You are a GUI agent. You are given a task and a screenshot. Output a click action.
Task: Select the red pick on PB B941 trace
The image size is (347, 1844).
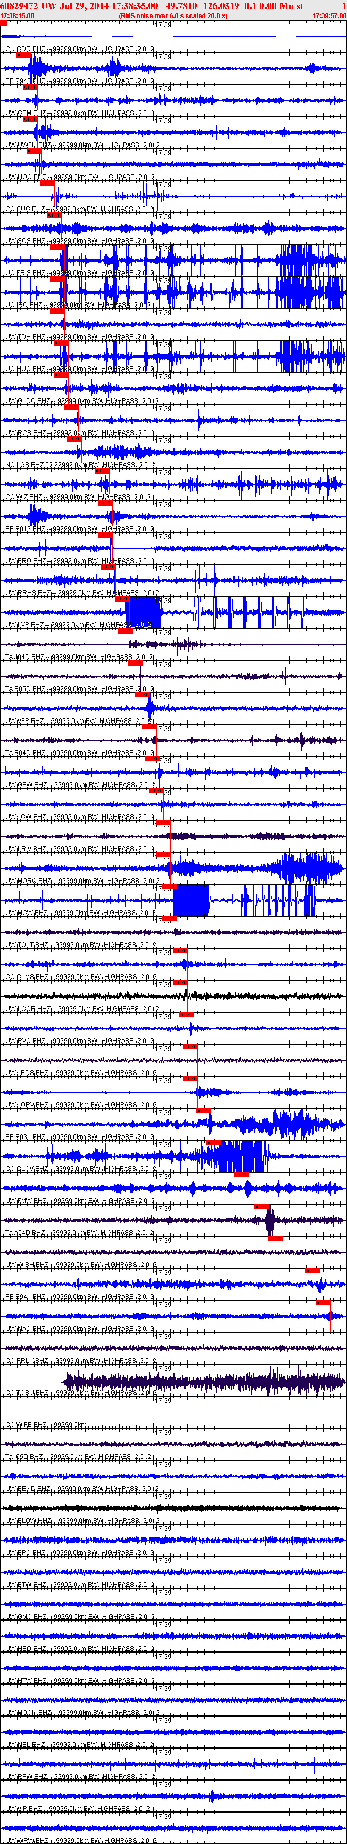pyautogui.click(x=313, y=1270)
